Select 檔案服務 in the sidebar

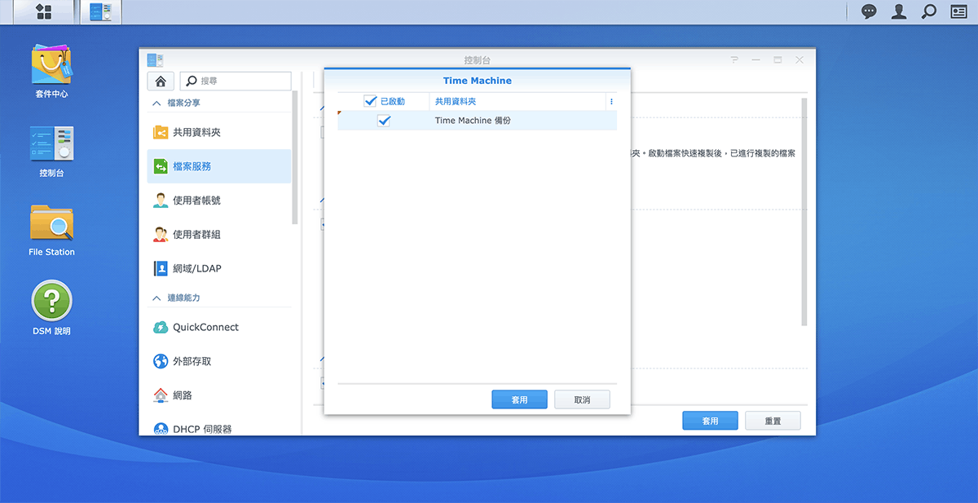(x=218, y=166)
